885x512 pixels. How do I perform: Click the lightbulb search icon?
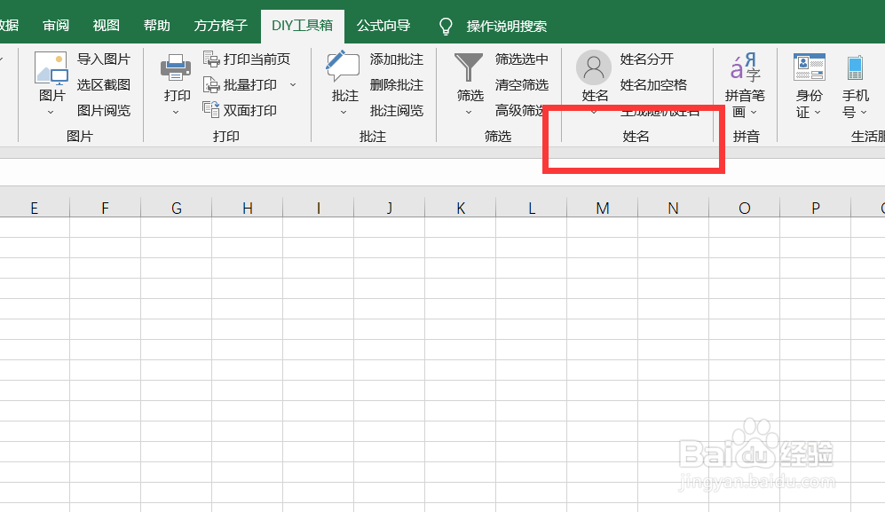click(446, 26)
